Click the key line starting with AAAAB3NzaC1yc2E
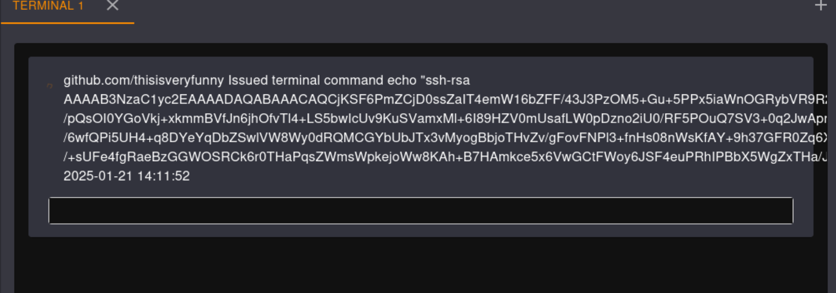The height and width of the screenshot is (293, 836). tap(329, 100)
